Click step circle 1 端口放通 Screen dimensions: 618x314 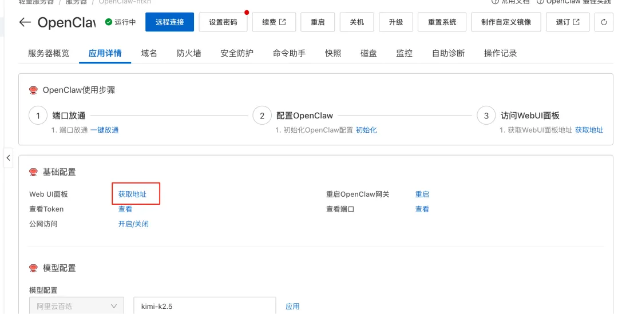(x=38, y=116)
